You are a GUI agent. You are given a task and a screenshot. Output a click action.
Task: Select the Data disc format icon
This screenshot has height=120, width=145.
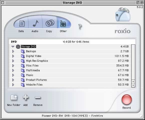22,24
